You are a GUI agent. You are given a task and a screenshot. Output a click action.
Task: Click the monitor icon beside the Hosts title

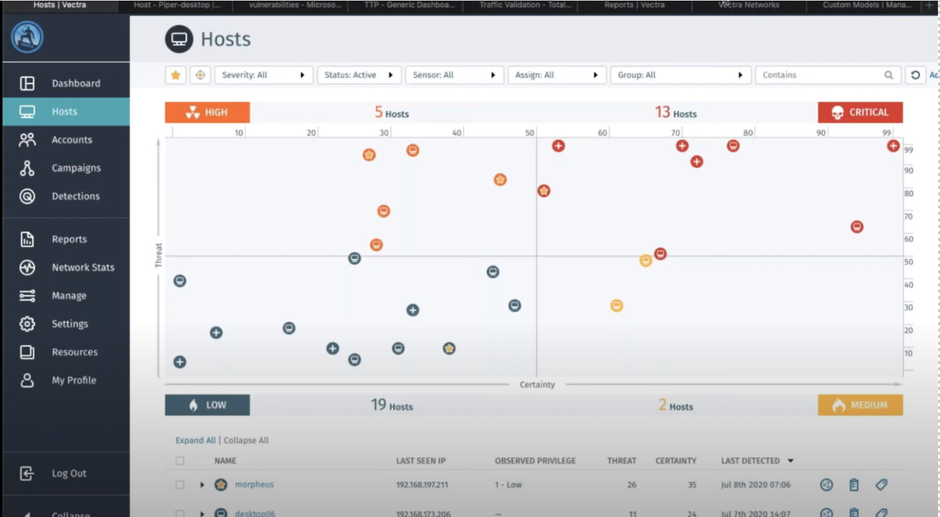coord(179,39)
